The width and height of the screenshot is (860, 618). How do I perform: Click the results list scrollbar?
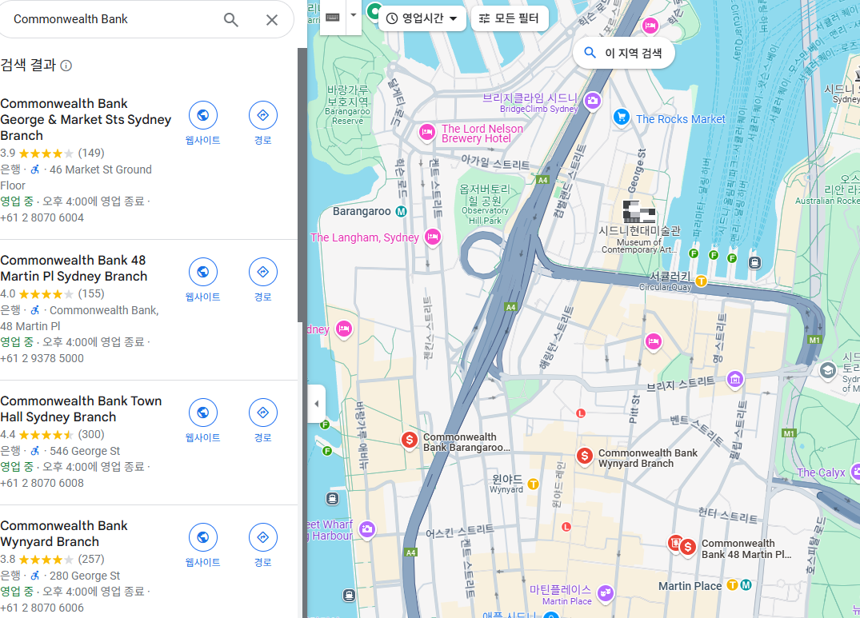coord(302,185)
